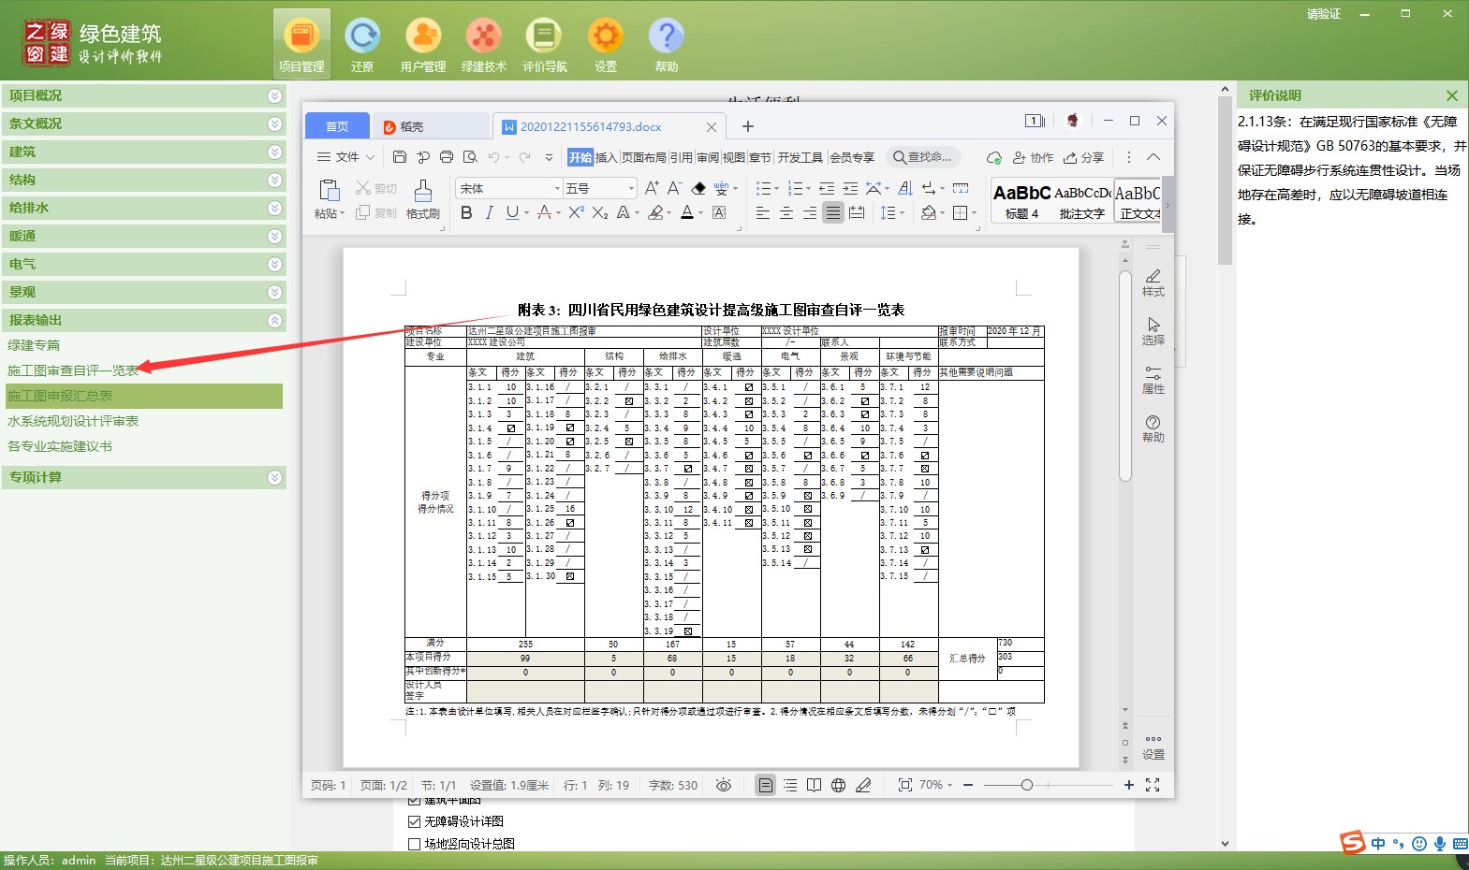Check 场地竖向设计总图 checkbox
The image size is (1469, 870).
coord(414,844)
